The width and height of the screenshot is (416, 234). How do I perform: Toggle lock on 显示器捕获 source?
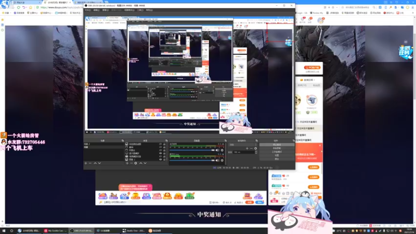click(x=164, y=153)
